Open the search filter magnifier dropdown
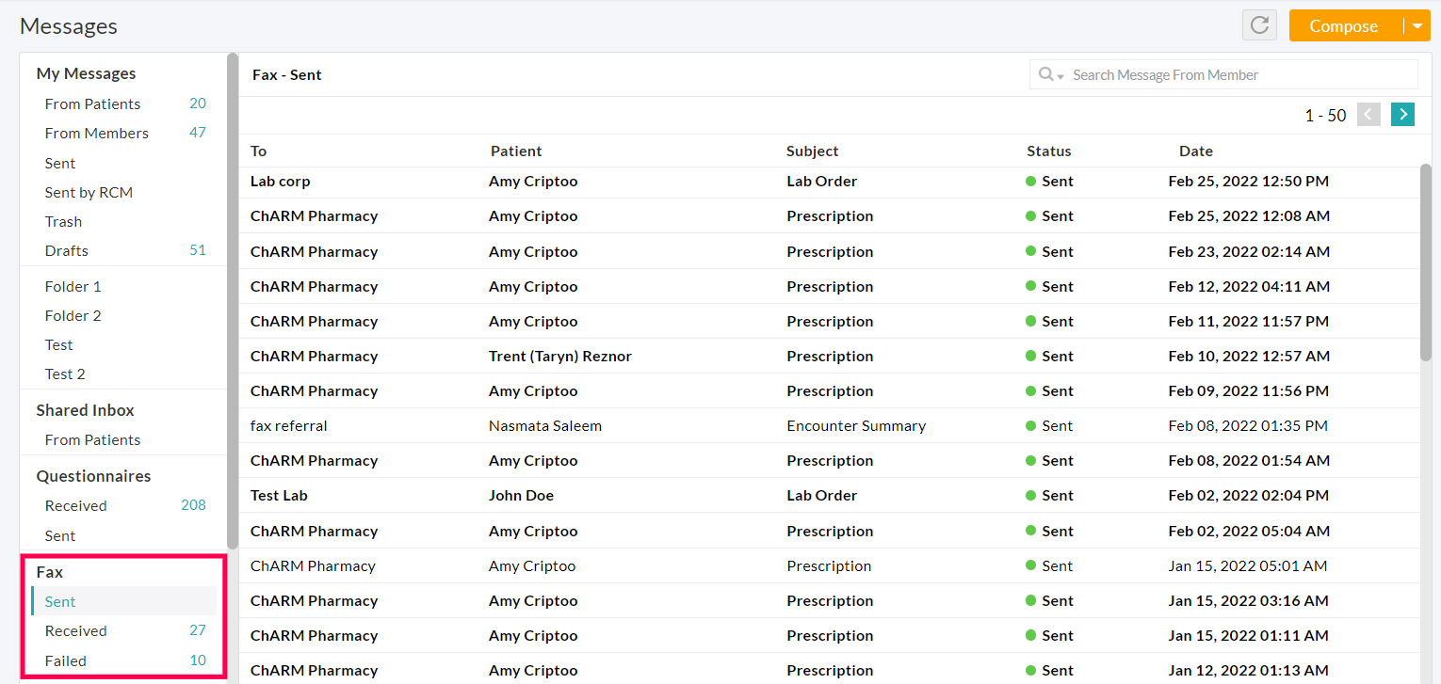Screen dimensions: 1441x684 (x=1050, y=74)
